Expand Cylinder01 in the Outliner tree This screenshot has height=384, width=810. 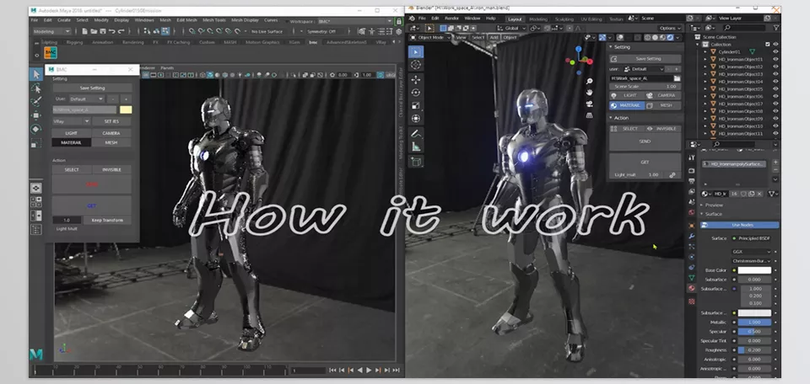(705, 52)
